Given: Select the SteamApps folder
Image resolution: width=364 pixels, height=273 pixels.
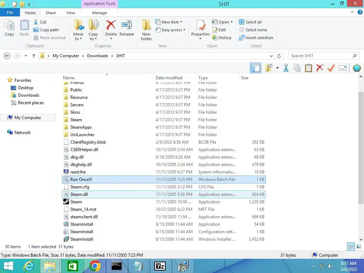Looking at the screenshot, I should click(x=164, y=127).
